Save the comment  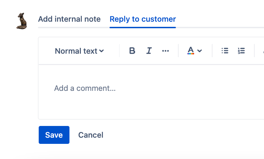tap(54, 135)
